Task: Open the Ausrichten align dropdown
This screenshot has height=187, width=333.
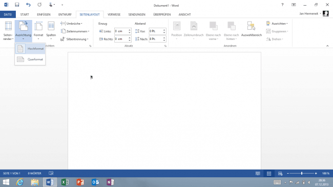Action: click(277, 24)
